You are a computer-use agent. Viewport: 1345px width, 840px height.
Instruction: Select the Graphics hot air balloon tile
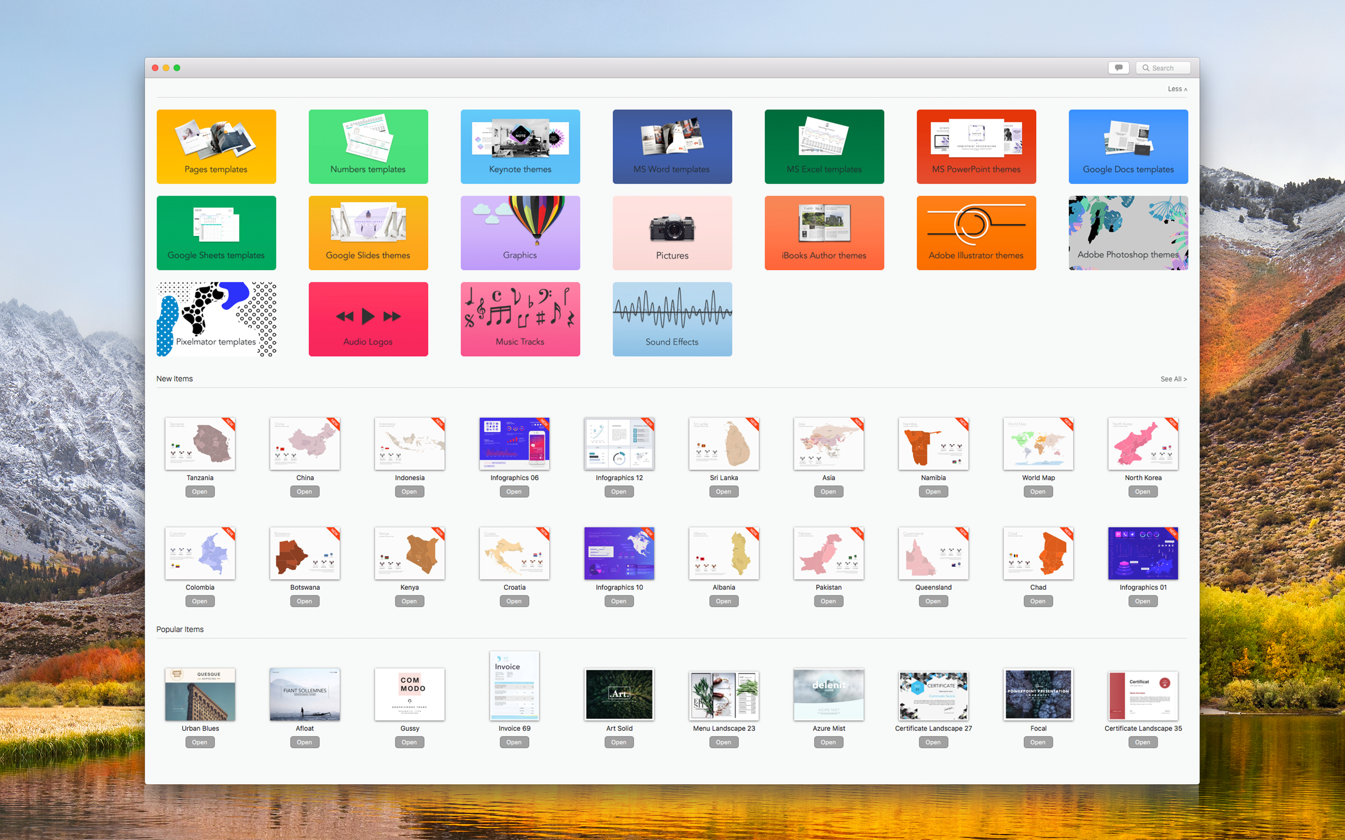coord(520,232)
